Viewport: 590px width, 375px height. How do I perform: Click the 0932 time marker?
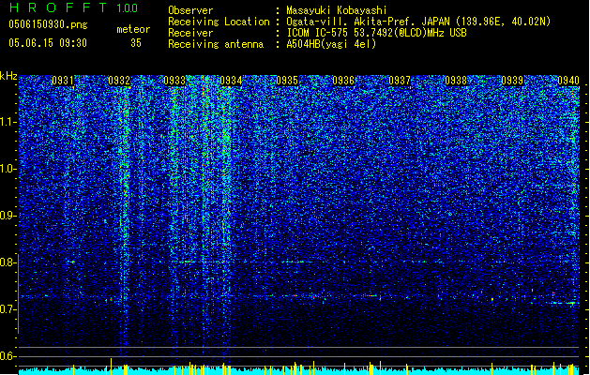119,81
